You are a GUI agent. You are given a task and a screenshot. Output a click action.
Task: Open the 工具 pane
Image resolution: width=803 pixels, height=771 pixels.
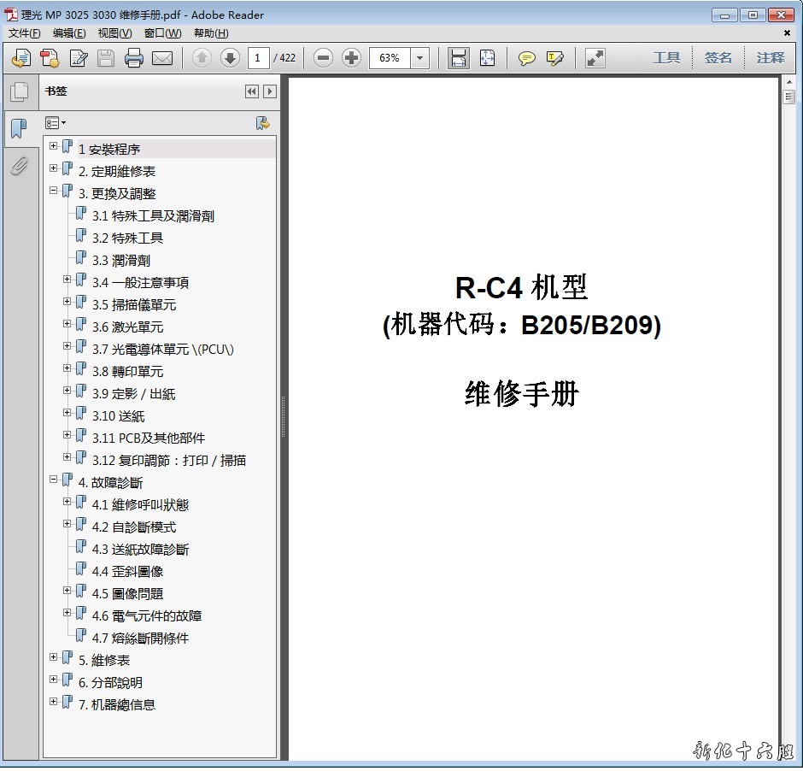point(666,58)
